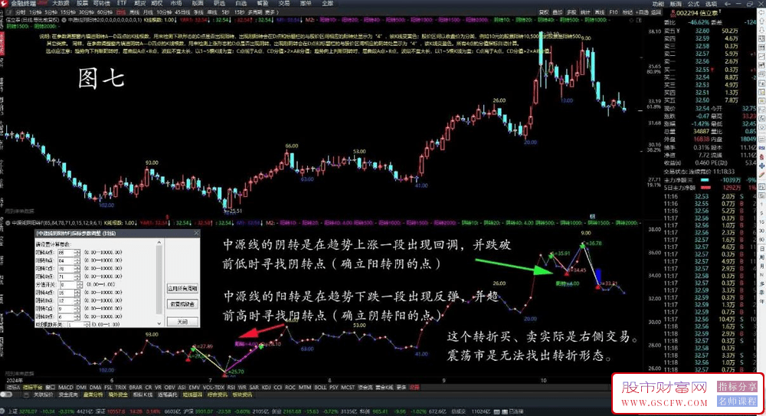The height and width of the screenshot is (416, 766).
Task: Click the 金融终端 app logo icon
Action: [x=4, y=3]
